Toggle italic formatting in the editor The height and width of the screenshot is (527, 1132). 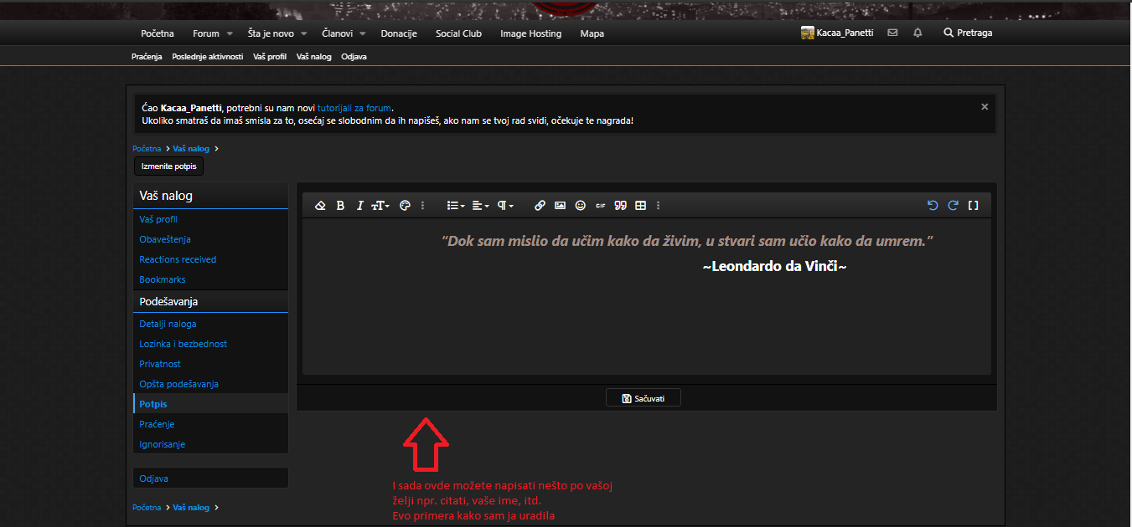point(360,206)
